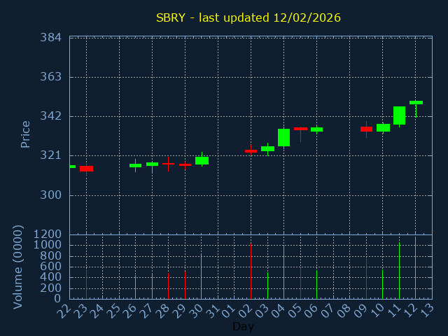Screen dimensions: 448x336
Task: Select the tall green candle on day 04
Action: click(283, 137)
